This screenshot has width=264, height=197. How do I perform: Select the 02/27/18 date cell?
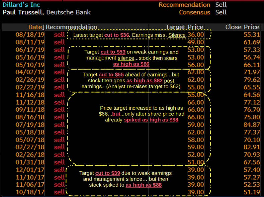[30, 147]
